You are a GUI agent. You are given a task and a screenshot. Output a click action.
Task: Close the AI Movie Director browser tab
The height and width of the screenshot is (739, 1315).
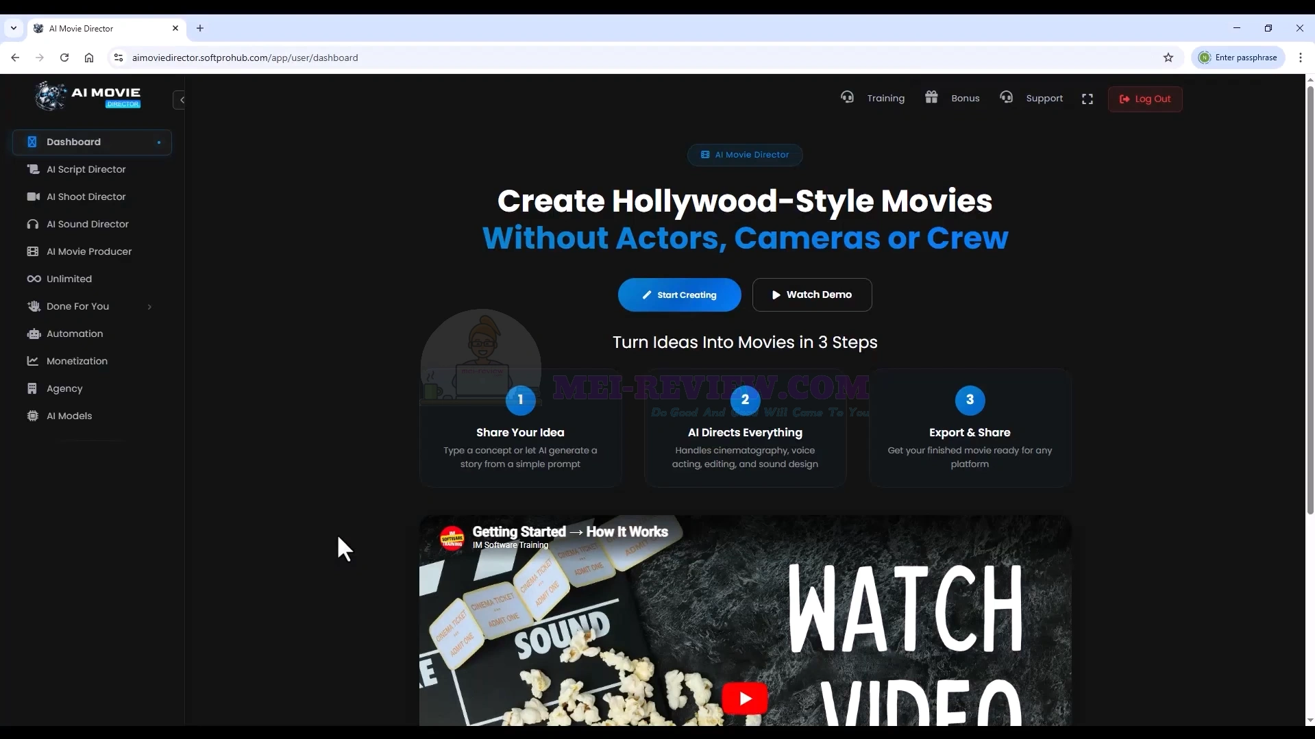(x=175, y=28)
